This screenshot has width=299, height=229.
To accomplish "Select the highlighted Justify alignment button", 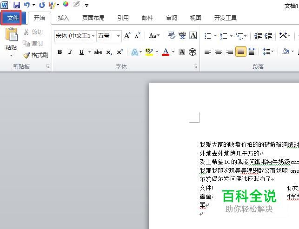I will click(241, 52).
